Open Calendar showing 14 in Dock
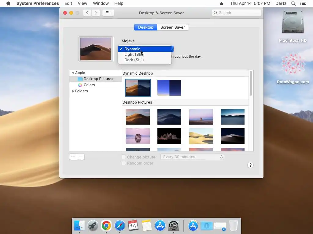 point(133,225)
